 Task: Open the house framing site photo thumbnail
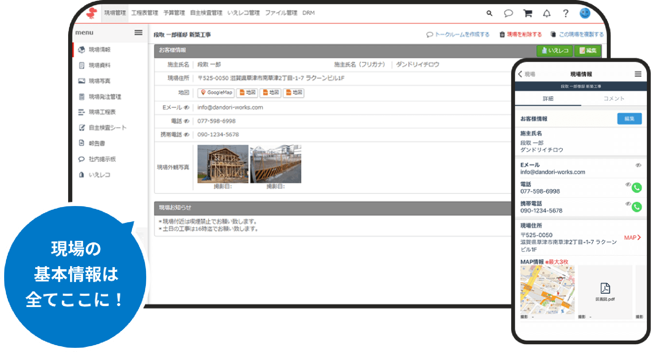pyautogui.click(x=223, y=164)
